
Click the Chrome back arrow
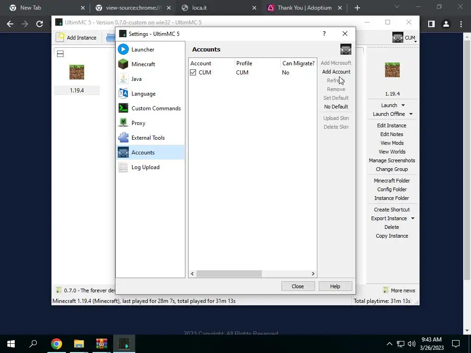pyautogui.click(x=10, y=24)
